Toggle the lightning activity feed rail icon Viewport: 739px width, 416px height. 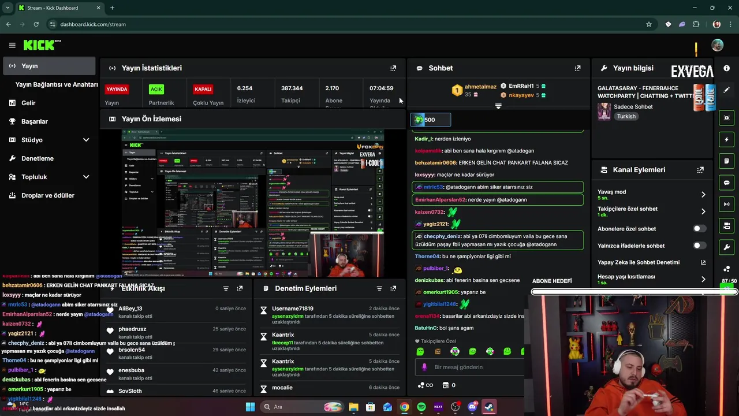726,139
